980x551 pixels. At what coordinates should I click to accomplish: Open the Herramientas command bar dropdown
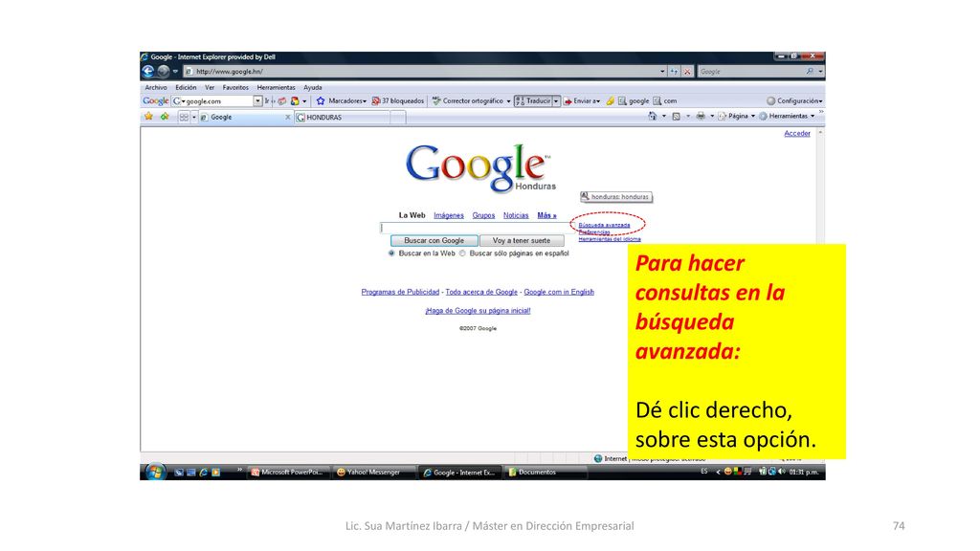[788, 116]
